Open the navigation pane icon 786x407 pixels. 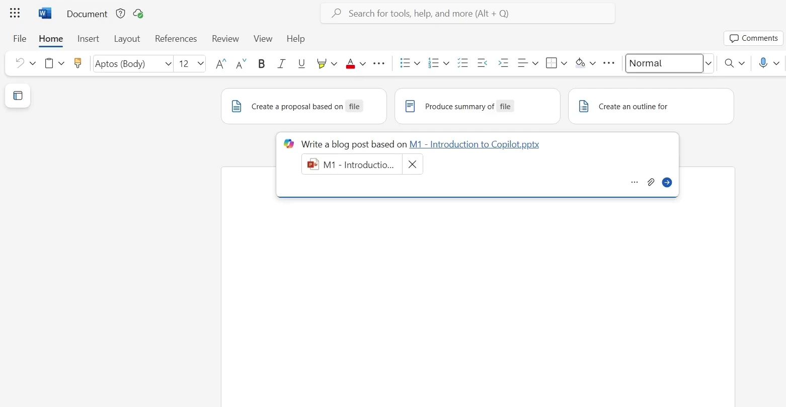(18, 96)
